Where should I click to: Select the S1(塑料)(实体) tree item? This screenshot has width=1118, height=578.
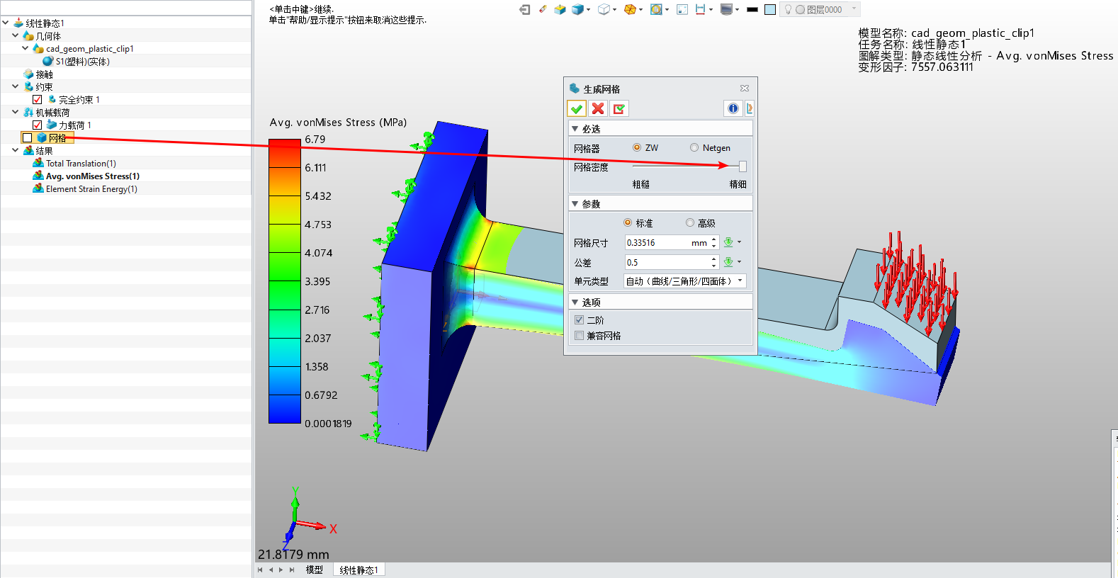(x=82, y=62)
